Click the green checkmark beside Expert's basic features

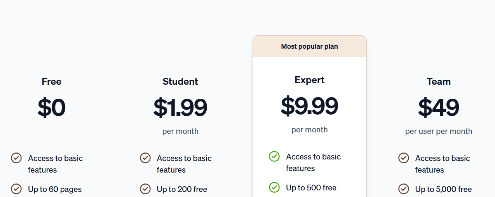274,156
